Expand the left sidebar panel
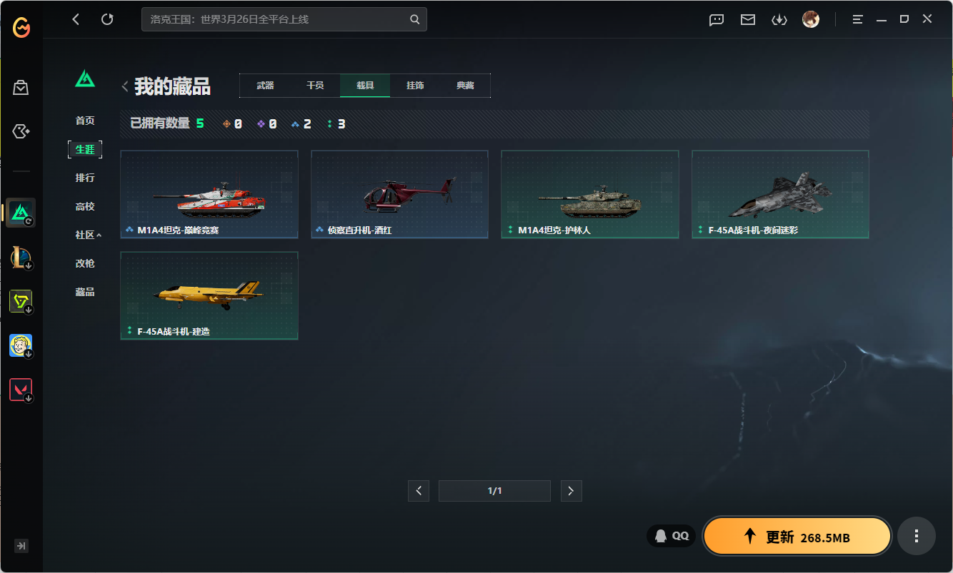 point(21,546)
